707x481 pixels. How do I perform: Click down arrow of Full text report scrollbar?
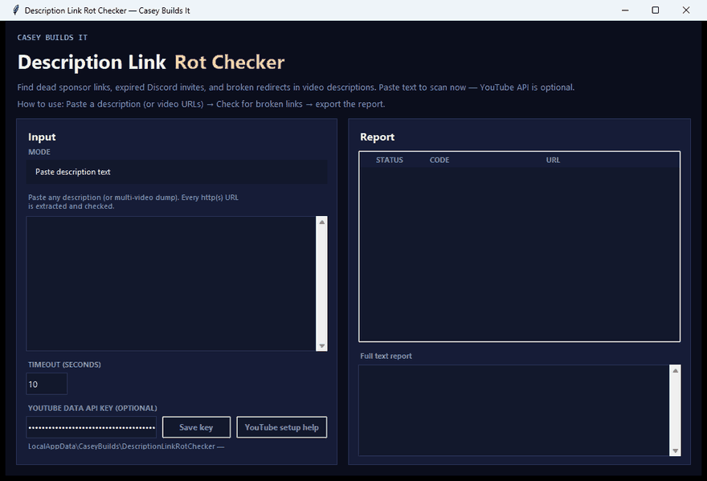(676, 450)
